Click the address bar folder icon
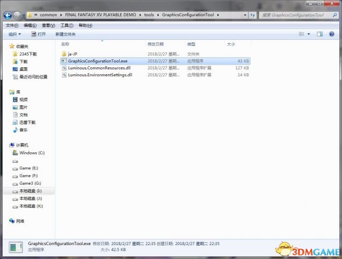 (29, 15)
